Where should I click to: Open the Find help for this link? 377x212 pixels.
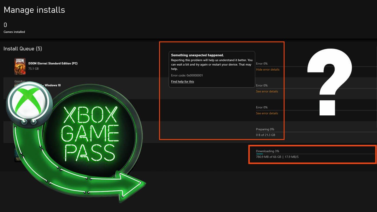(x=182, y=82)
